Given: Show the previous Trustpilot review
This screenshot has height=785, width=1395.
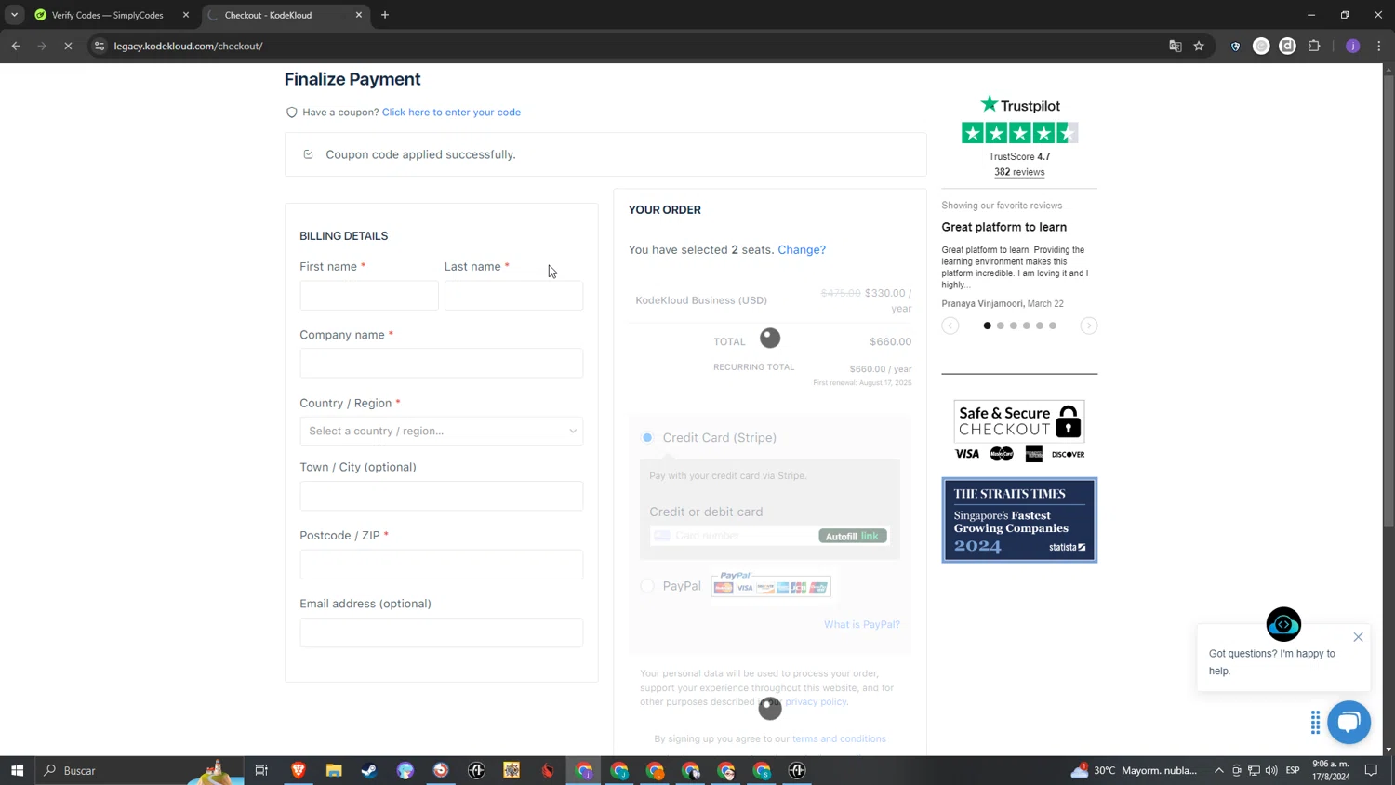Looking at the screenshot, I should coord(950,326).
